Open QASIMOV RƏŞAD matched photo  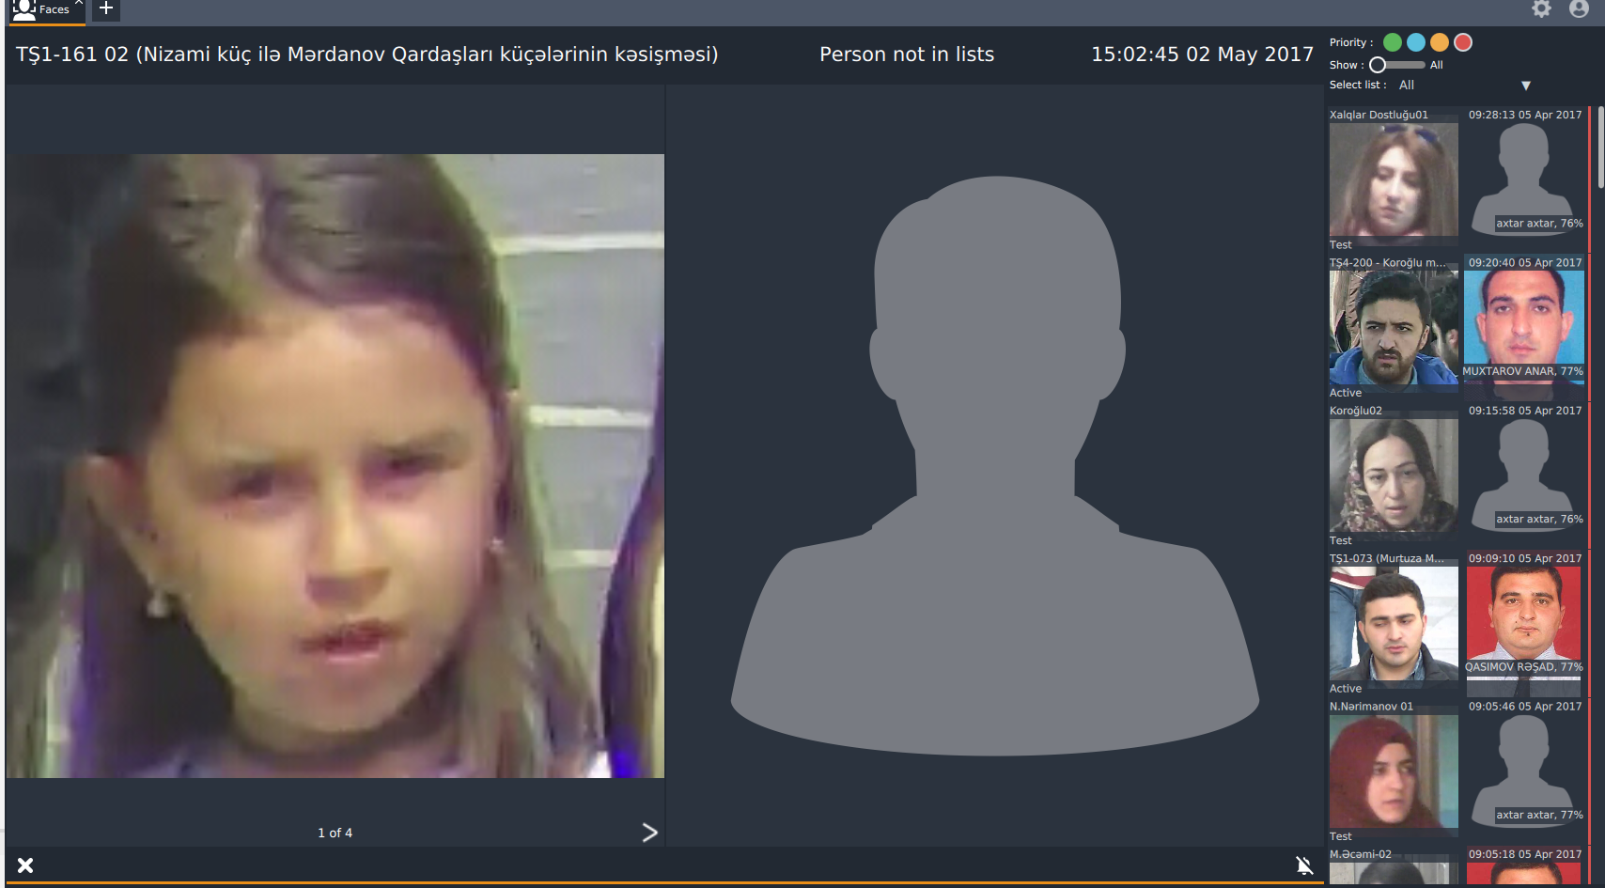click(x=1523, y=622)
